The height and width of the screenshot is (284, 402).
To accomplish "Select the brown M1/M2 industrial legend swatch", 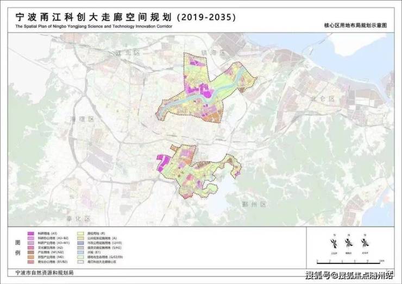I will (31, 252).
